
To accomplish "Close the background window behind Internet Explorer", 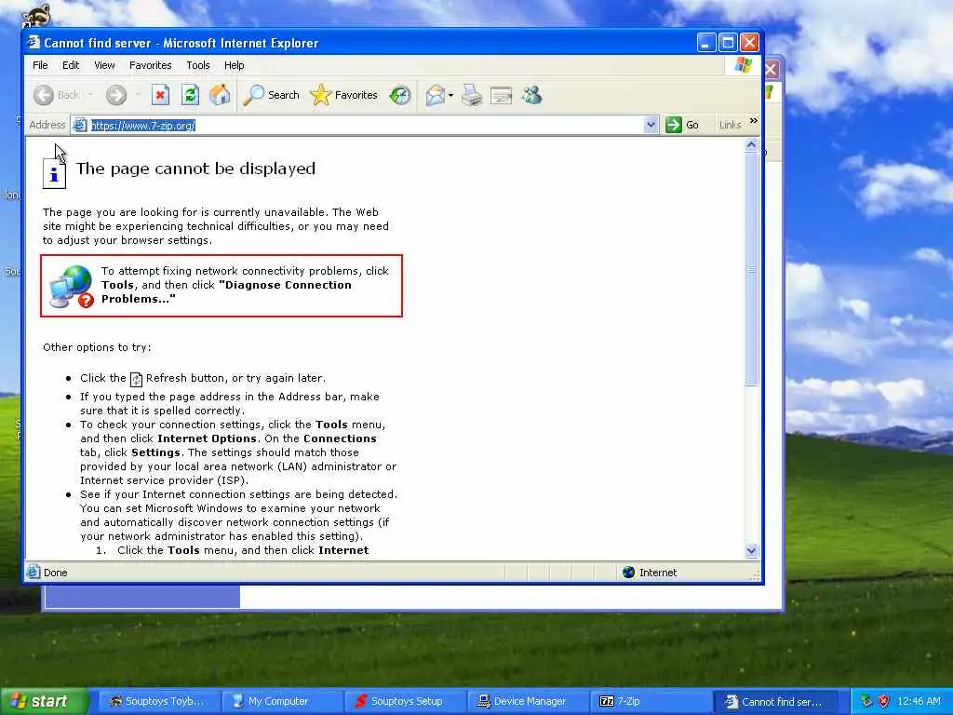I will (772, 69).
